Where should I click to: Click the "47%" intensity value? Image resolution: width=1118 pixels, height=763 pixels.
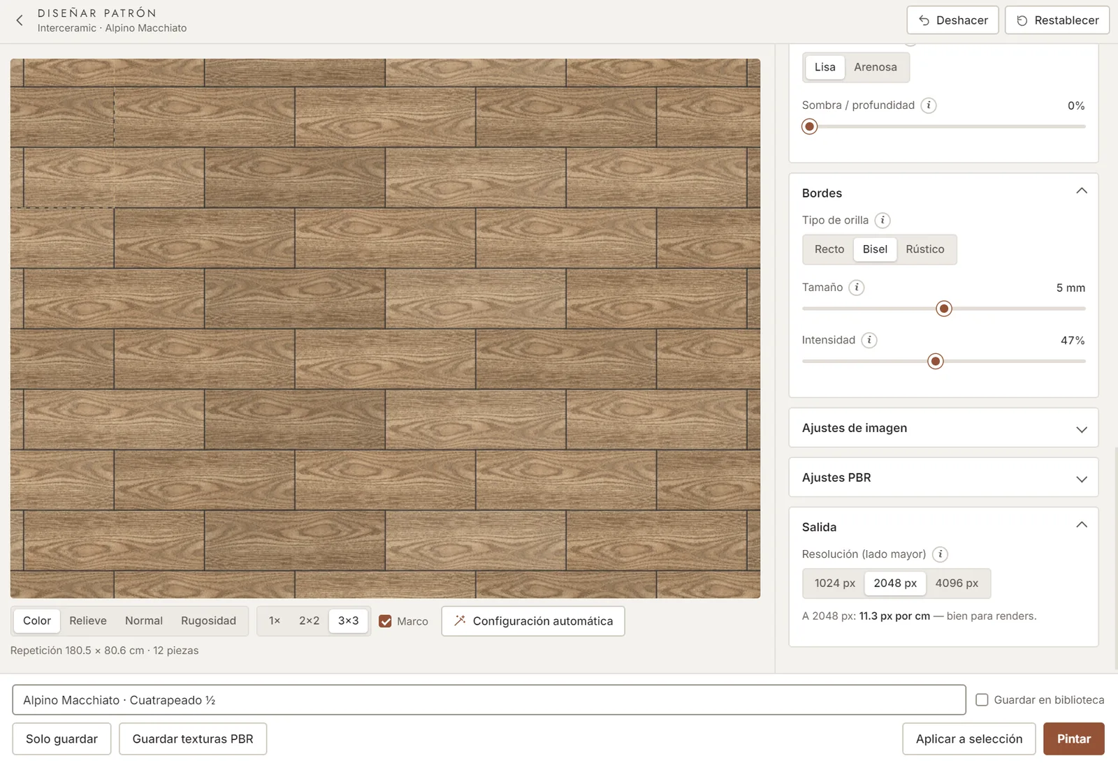click(x=1073, y=341)
